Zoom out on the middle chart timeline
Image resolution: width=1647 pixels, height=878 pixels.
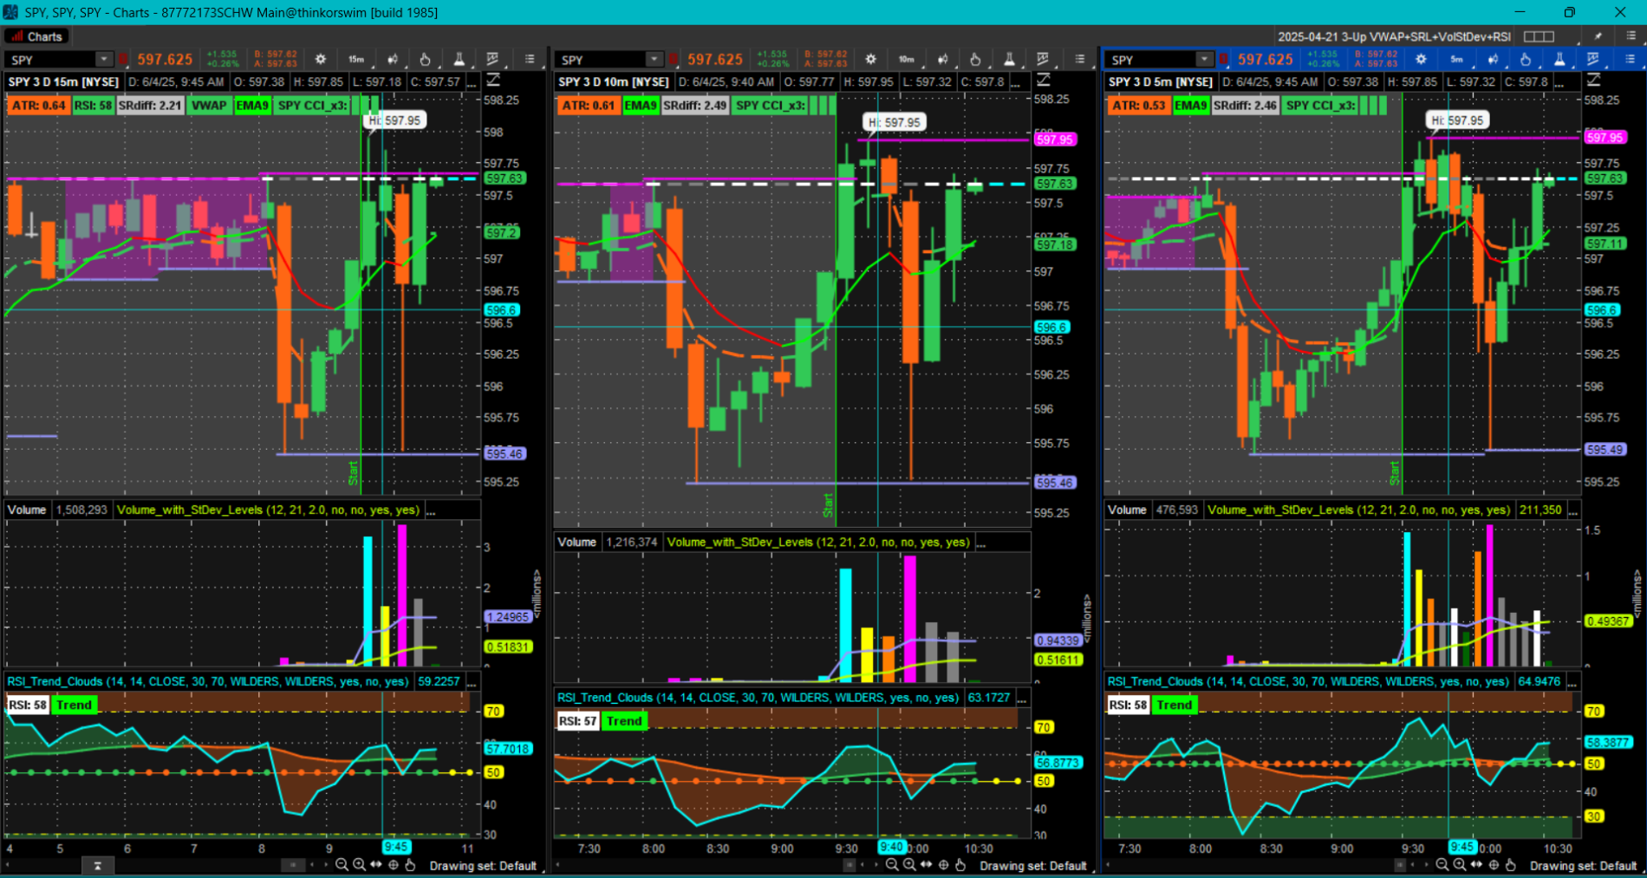click(892, 865)
